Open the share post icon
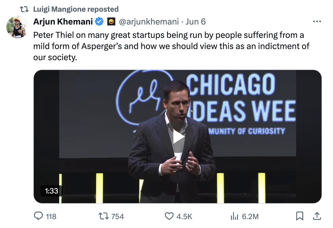333x228 pixels. point(317,216)
